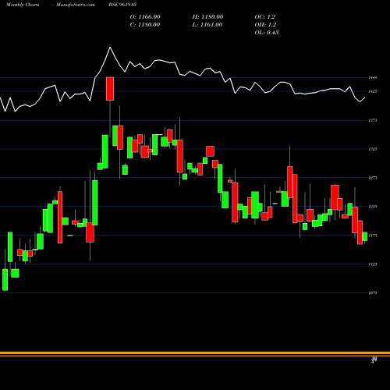Select the OH: 1.2 value
Screen dimensions: 390x390
(x=265, y=25)
